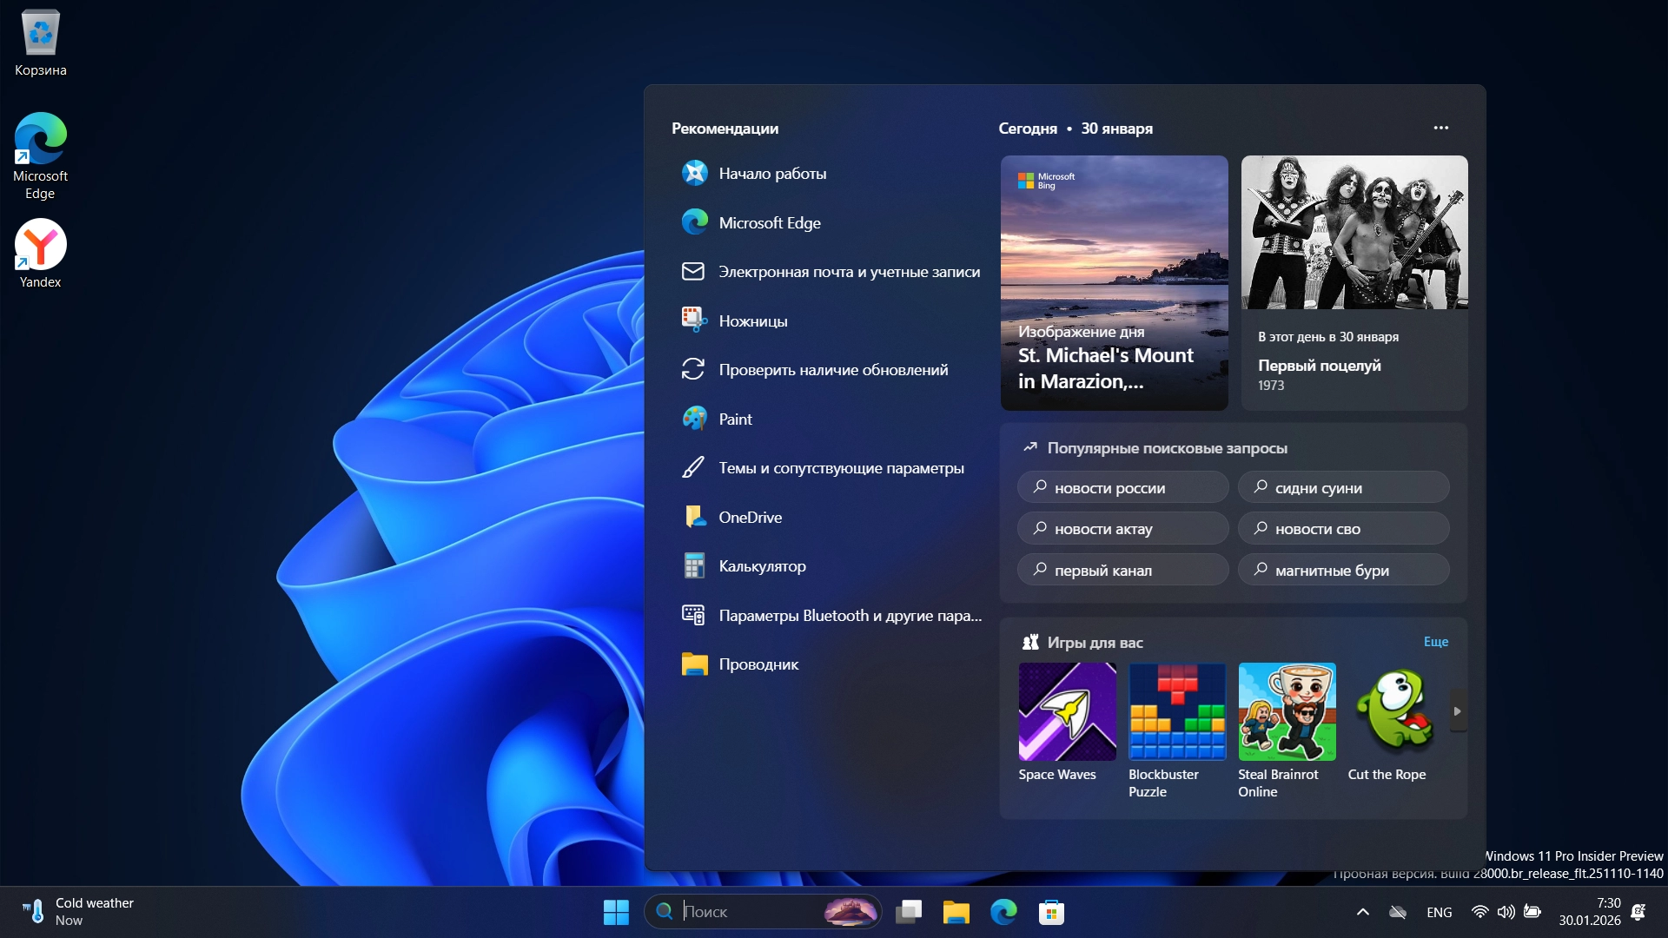Click Microsoft Store icon on taskbar
1668x938 pixels.
pyautogui.click(x=1051, y=912)
